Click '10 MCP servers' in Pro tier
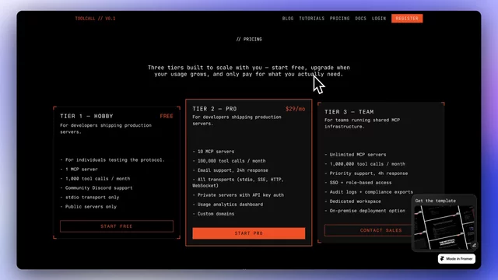This screenshot has width=498, height=280. pos(213,152)
